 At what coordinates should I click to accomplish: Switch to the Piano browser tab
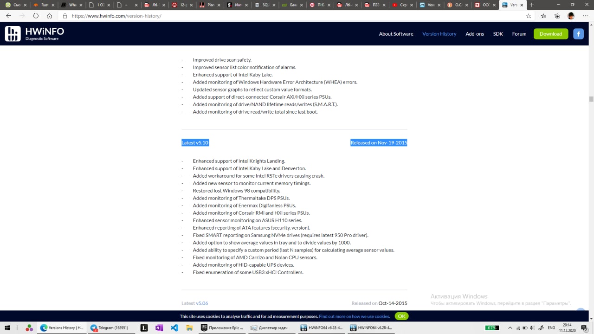(209, 5)
